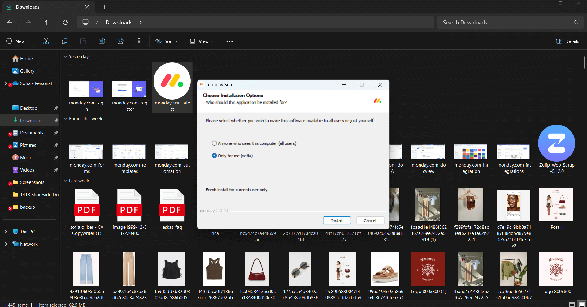Expand This PC in navigation pane
587x307 pixels.
tap(6, 232)
